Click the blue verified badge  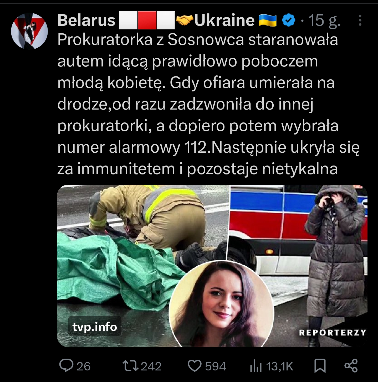click(289, 21)
